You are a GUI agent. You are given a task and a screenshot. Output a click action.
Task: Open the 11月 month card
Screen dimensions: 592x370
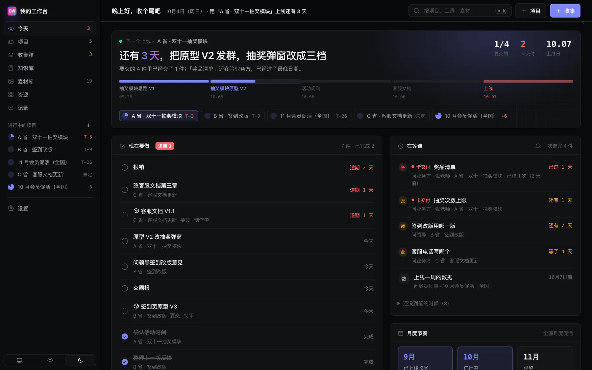545,358
